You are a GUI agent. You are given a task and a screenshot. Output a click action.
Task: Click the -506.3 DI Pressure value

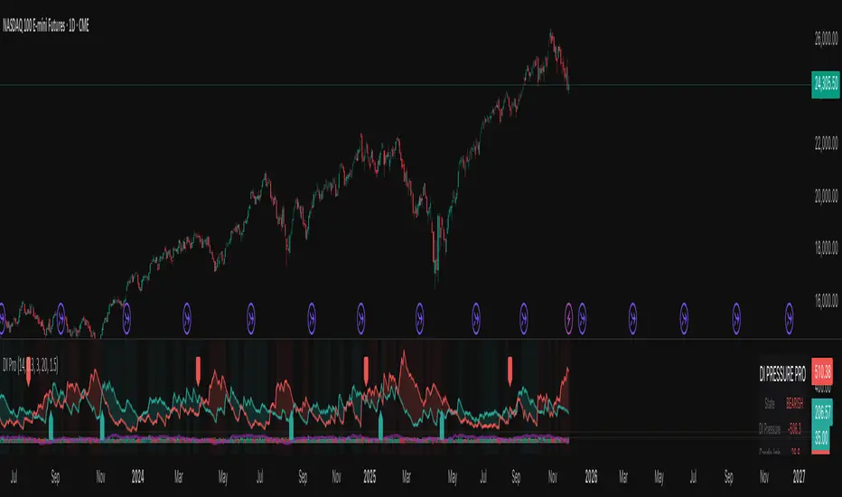point(795,428)
